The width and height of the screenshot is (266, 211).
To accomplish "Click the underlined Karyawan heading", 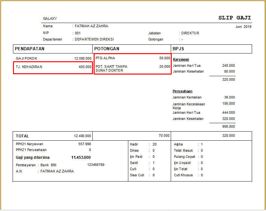I will click(181, 60).
